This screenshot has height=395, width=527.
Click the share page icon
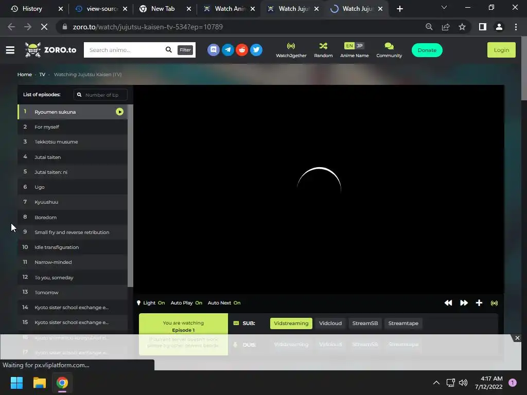pos(446,27)
